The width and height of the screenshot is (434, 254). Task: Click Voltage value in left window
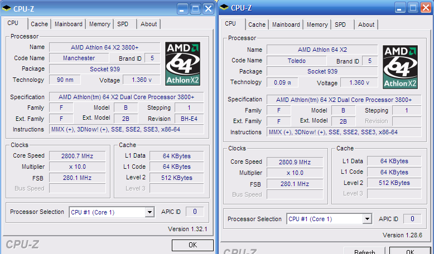[142, 80]
